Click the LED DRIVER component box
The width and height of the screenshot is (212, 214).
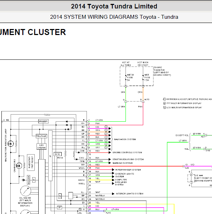point(41,146)
